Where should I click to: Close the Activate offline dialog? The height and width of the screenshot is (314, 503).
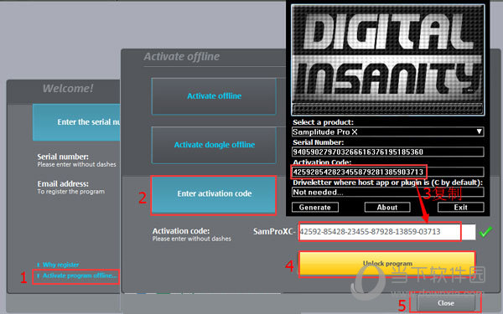tap(446, 303)
